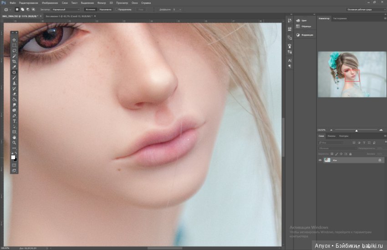
Task: Open the workspace selector dropdown
Action: tap(366, 10)
